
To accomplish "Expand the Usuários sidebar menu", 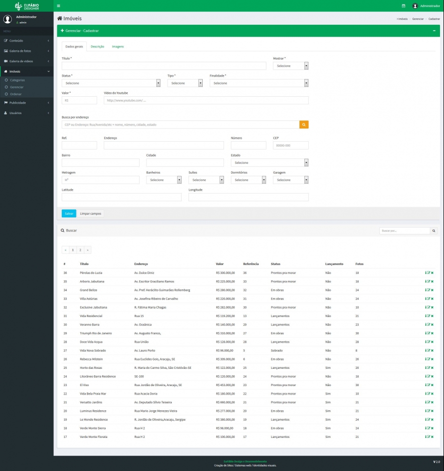I will (x=27, y=113).
